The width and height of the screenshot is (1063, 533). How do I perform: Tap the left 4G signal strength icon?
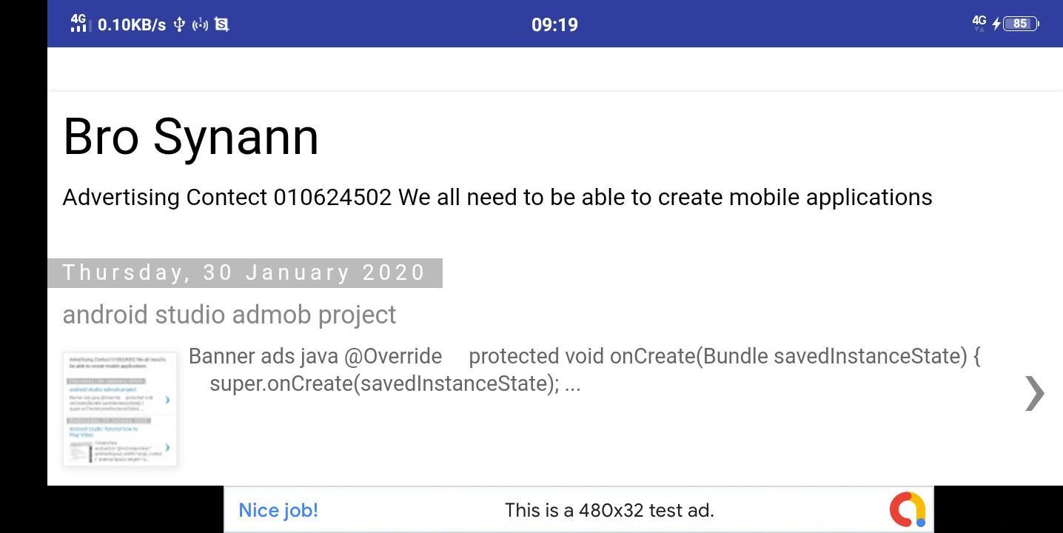tap(80, 23)
